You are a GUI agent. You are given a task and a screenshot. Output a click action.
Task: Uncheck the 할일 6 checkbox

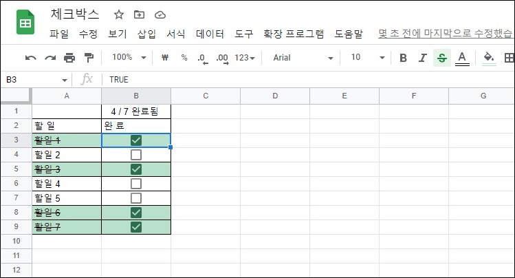[136, 213]
